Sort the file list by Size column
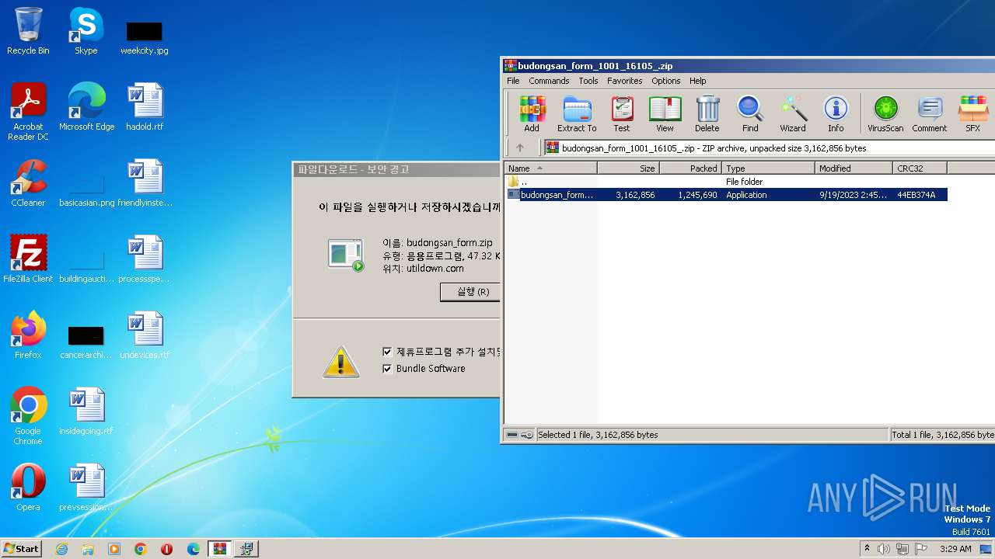Viewport: 995px width, 559px height. tap(628, 168)
